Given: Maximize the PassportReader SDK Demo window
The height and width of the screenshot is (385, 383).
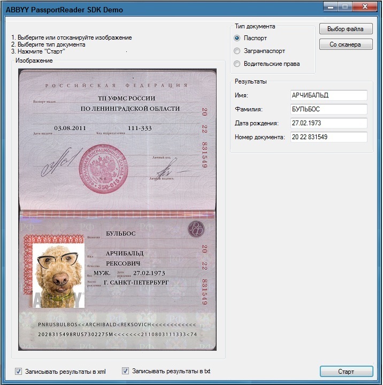Looking at the screenshot, I should tap(345, 6).
